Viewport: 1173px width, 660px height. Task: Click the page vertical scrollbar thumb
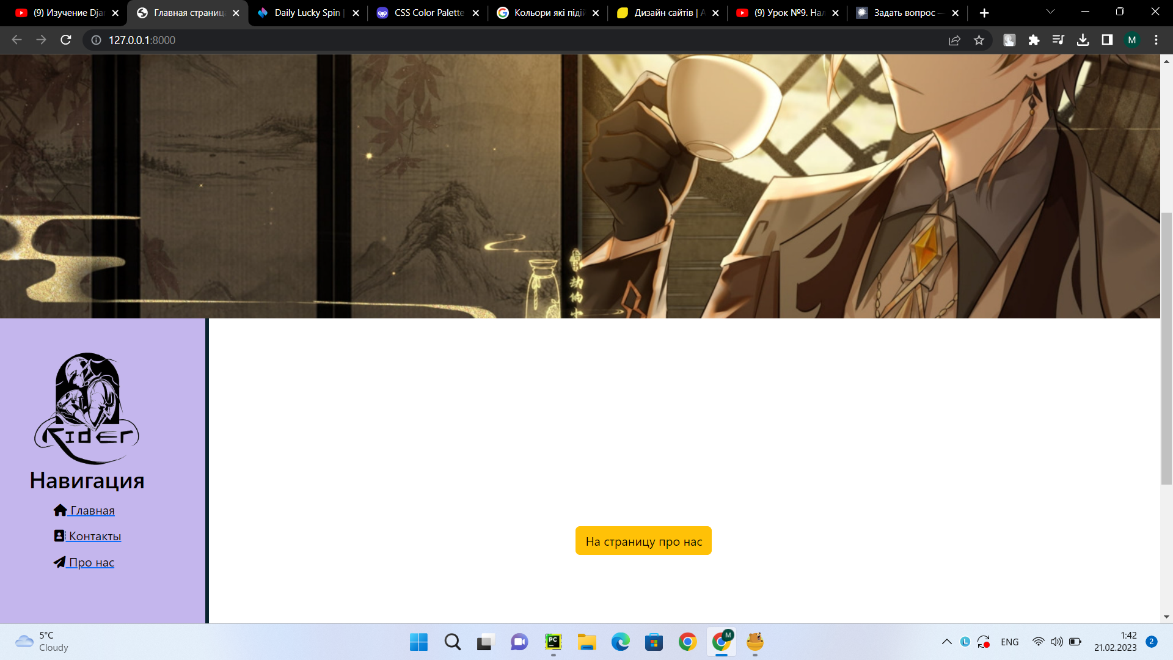[x=1166, y=348]
